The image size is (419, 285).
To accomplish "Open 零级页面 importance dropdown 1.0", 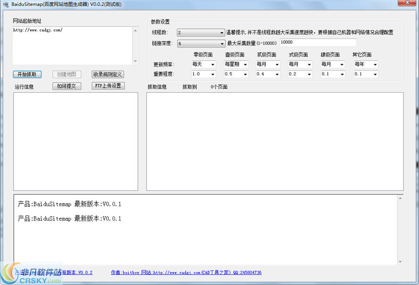I will [203, 74].
